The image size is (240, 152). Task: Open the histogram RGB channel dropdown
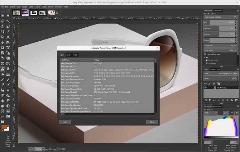210,113
